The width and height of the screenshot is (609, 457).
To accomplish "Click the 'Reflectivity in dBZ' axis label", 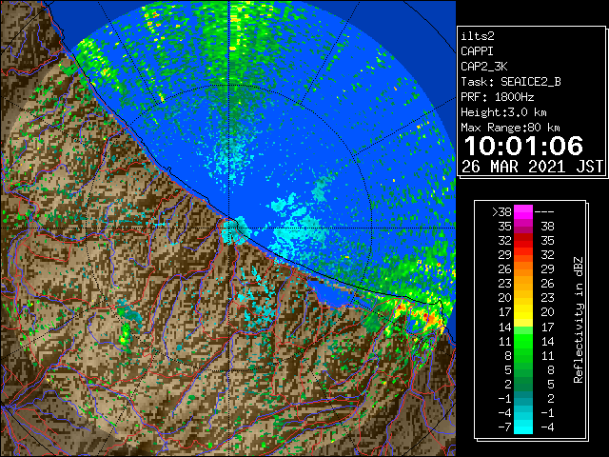I will coord(579,320).
